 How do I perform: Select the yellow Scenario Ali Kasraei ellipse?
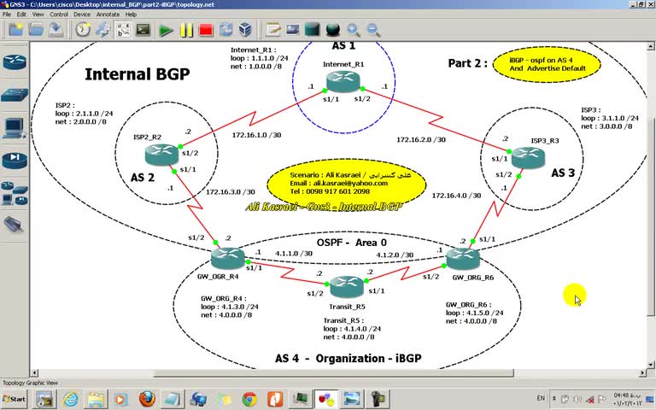[347, 184]
